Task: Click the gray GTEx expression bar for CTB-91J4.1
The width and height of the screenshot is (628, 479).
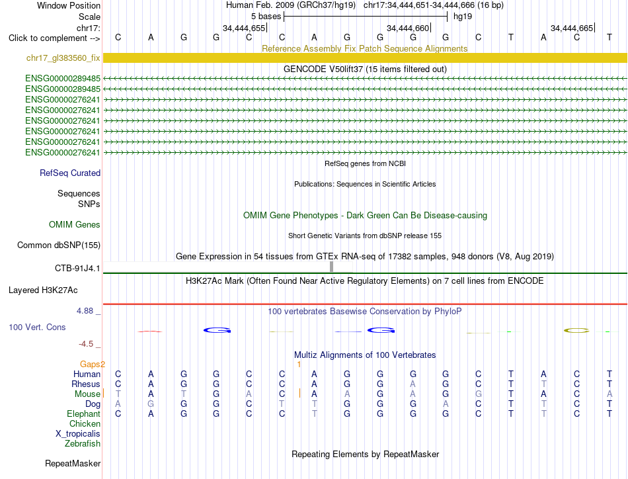Action: click(331, 267)
